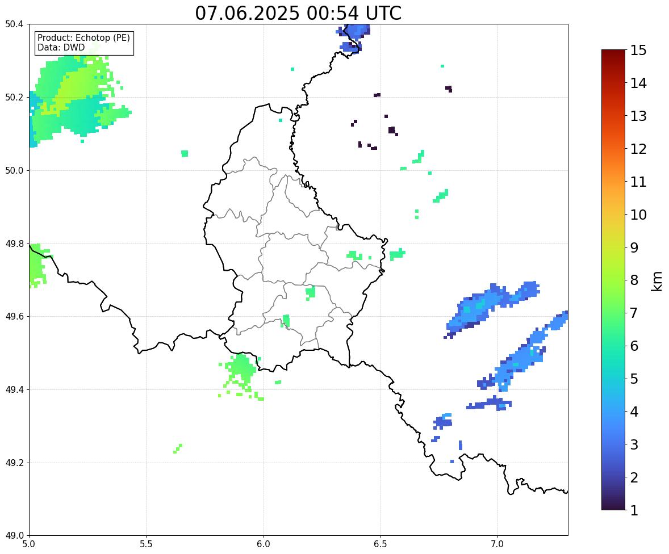Click the colorbar tick label 9

click(634, 247)
